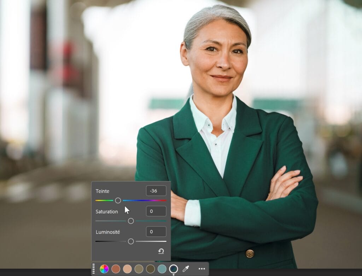
Task: Select the light olive swatch
Action: [x=139, y=269]
